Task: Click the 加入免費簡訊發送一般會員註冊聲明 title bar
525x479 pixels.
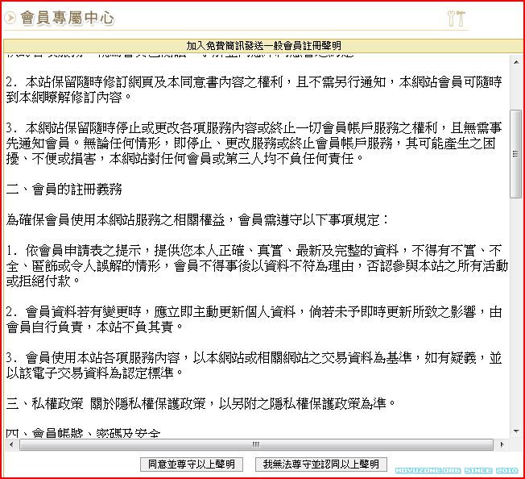Action: pyautogui.click(x=264, y=46)
